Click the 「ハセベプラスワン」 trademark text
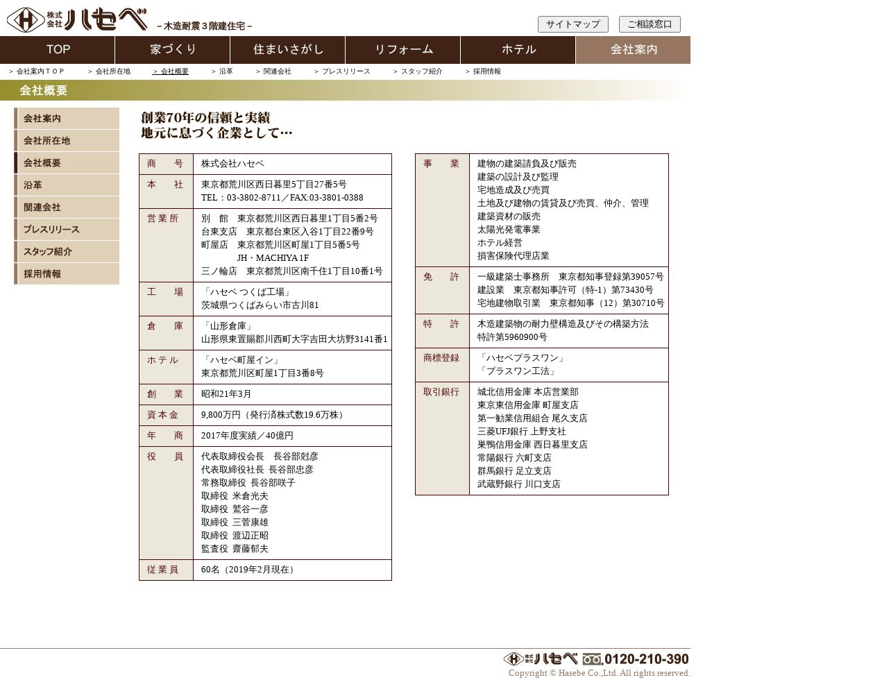This screenshot has height=680, width=891. (x=523, y=358)
